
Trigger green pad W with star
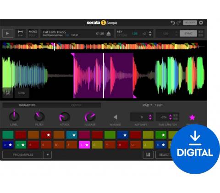coord(21,145)
